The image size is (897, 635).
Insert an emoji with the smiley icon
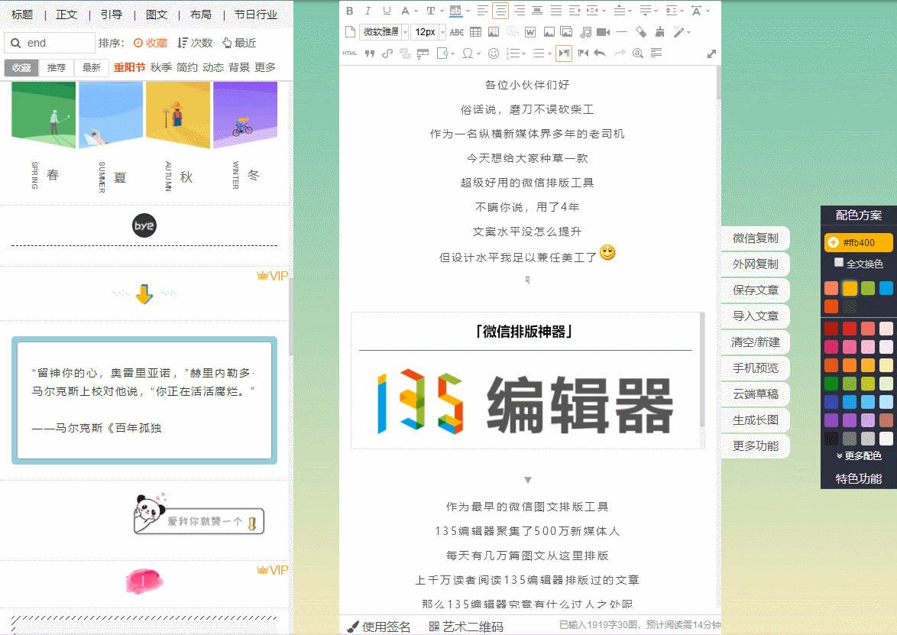click(x=493, y=53)
